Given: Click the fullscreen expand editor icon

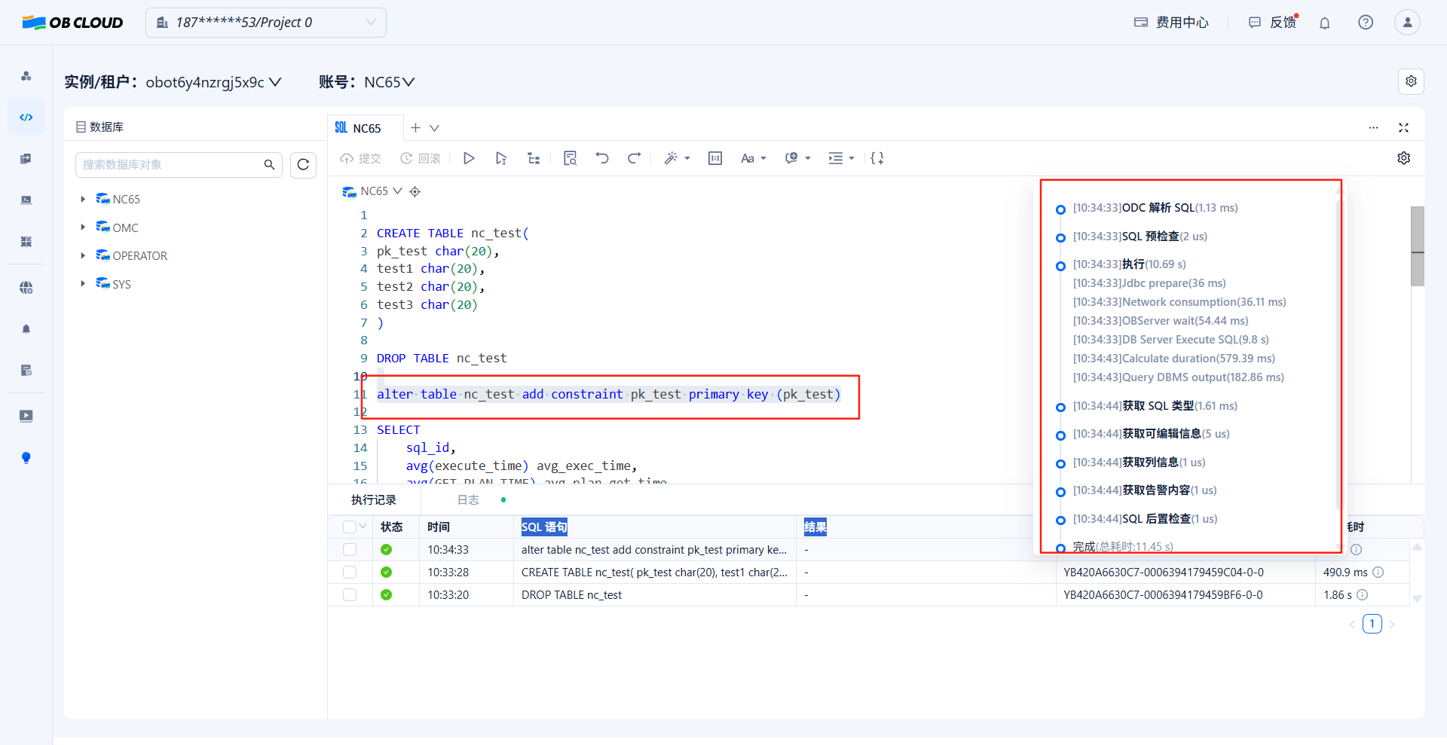Looking at the screenshot, I should tap(1403, 128).
